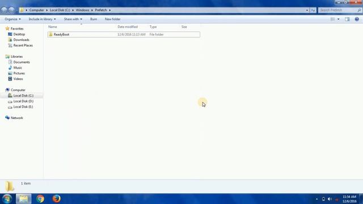Open Windows Explorer help
This screenshot has height=204, width=363.
357,19
